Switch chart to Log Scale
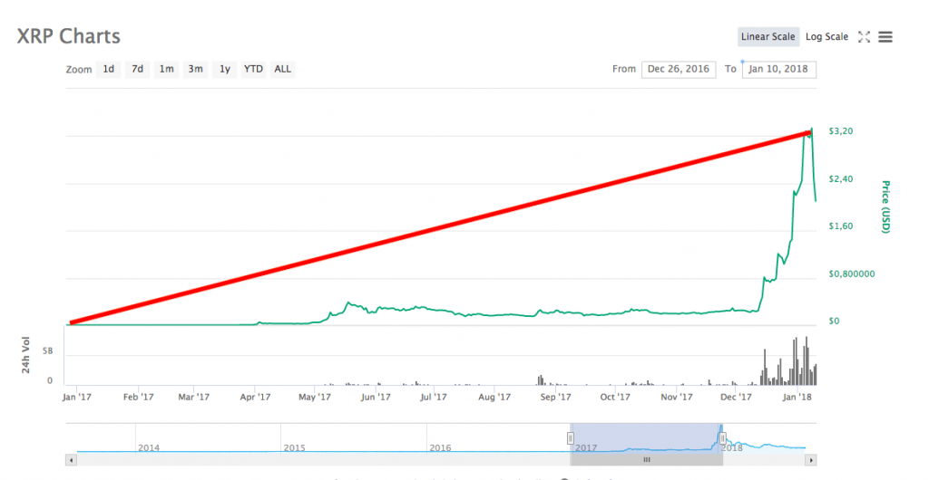The image size is (929, 480). 826,36
